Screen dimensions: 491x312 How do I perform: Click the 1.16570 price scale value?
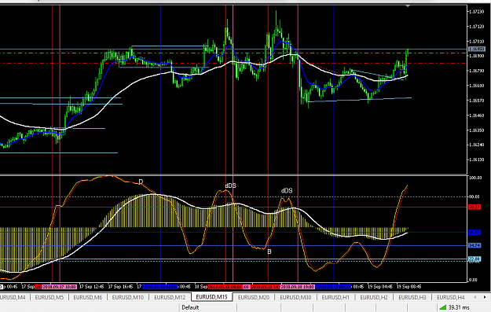[477, 101]
